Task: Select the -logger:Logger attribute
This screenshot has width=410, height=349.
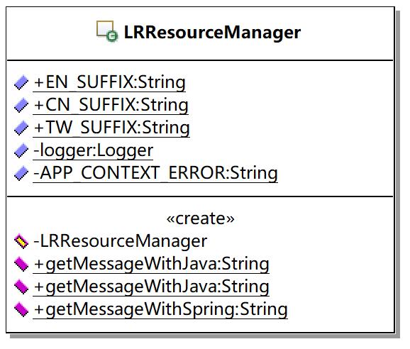Action: [93, 151]
